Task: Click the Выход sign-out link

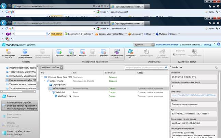Action: [x=207, y=44]
